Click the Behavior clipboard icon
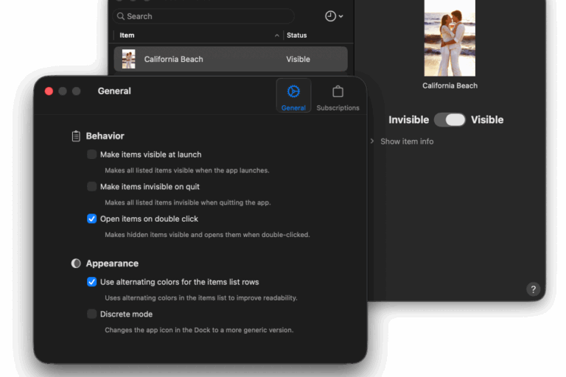 76,136
